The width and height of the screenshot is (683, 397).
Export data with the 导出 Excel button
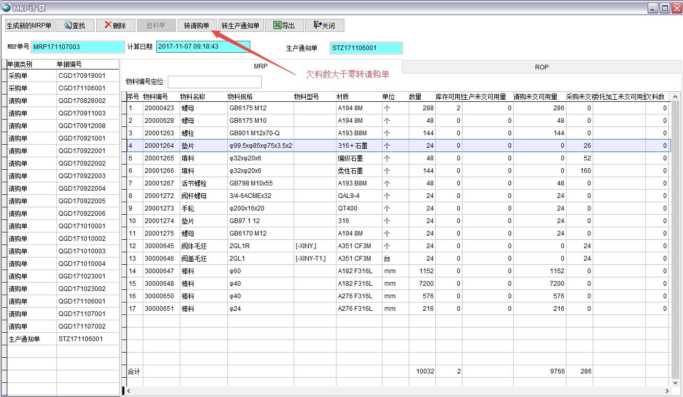tap(284, 26)
